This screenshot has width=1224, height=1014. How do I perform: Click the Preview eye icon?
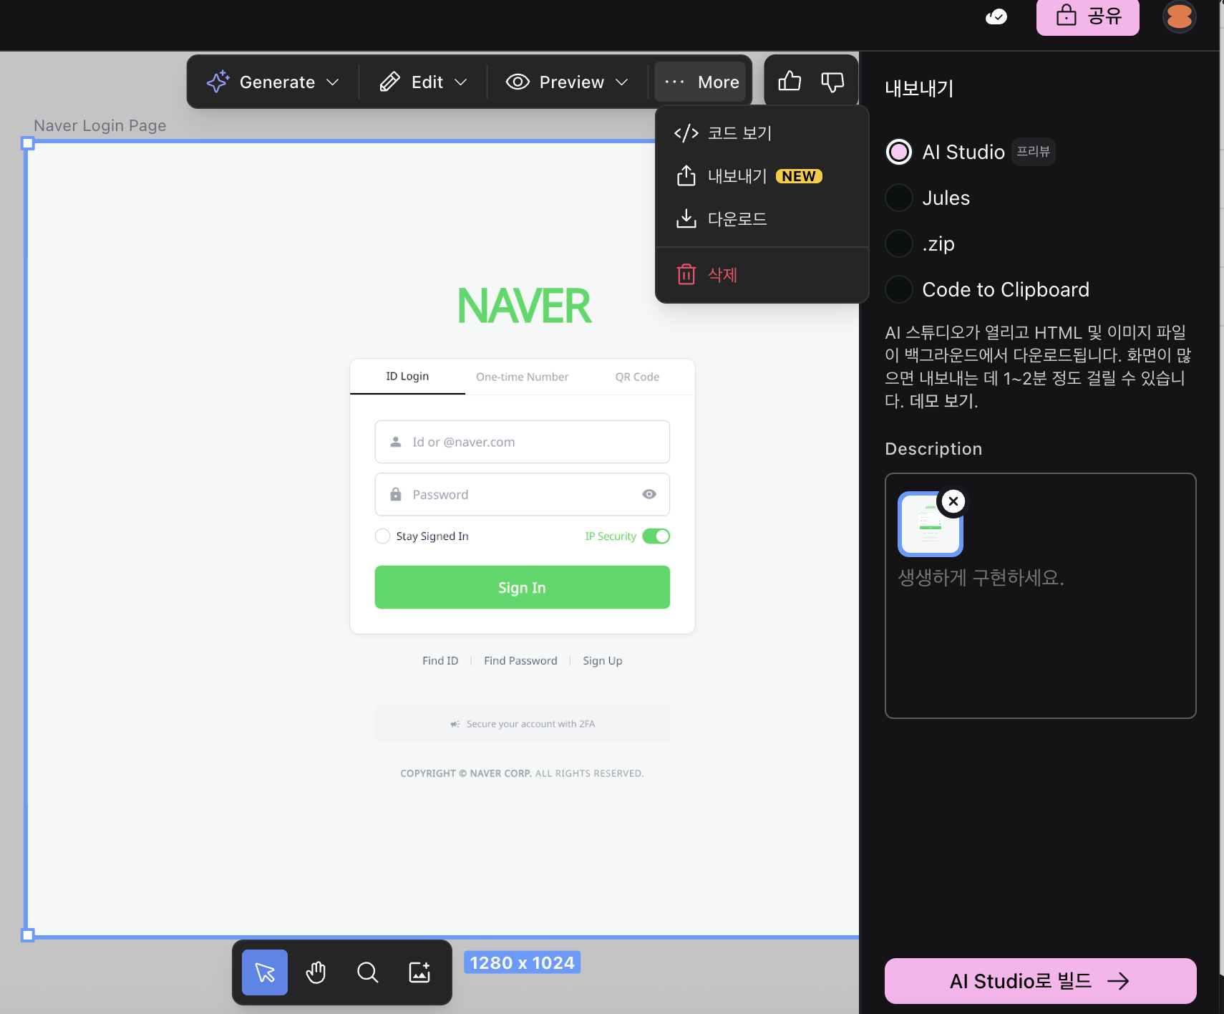518,82
